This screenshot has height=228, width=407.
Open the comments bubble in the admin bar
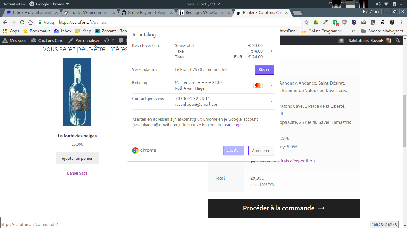tap(121, 40)
